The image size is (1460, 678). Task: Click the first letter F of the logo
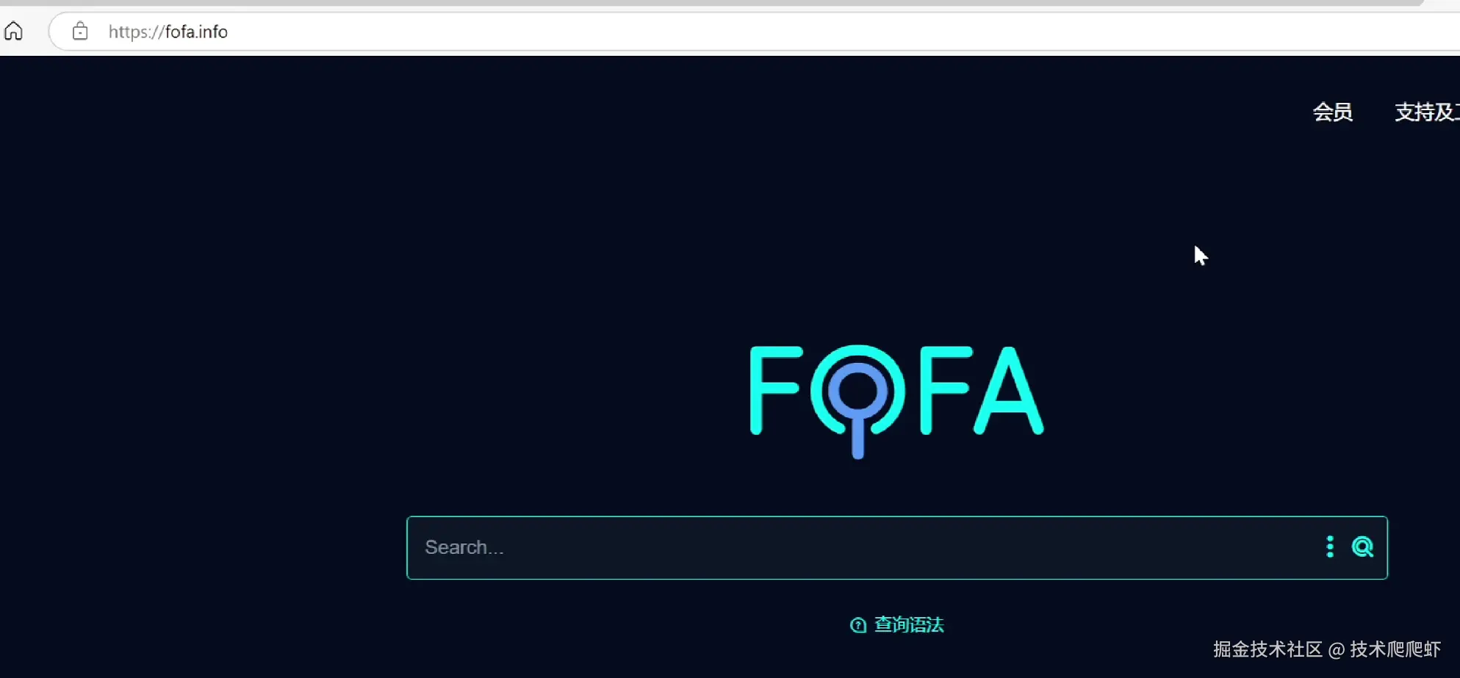(774, 390)
